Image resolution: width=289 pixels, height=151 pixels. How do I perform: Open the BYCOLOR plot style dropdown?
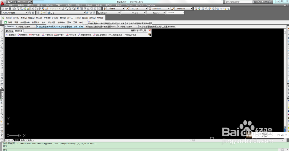pos(175,13)
